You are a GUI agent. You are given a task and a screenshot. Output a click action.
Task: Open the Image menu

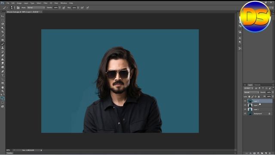pyautogui.click(x=19, y=3)
